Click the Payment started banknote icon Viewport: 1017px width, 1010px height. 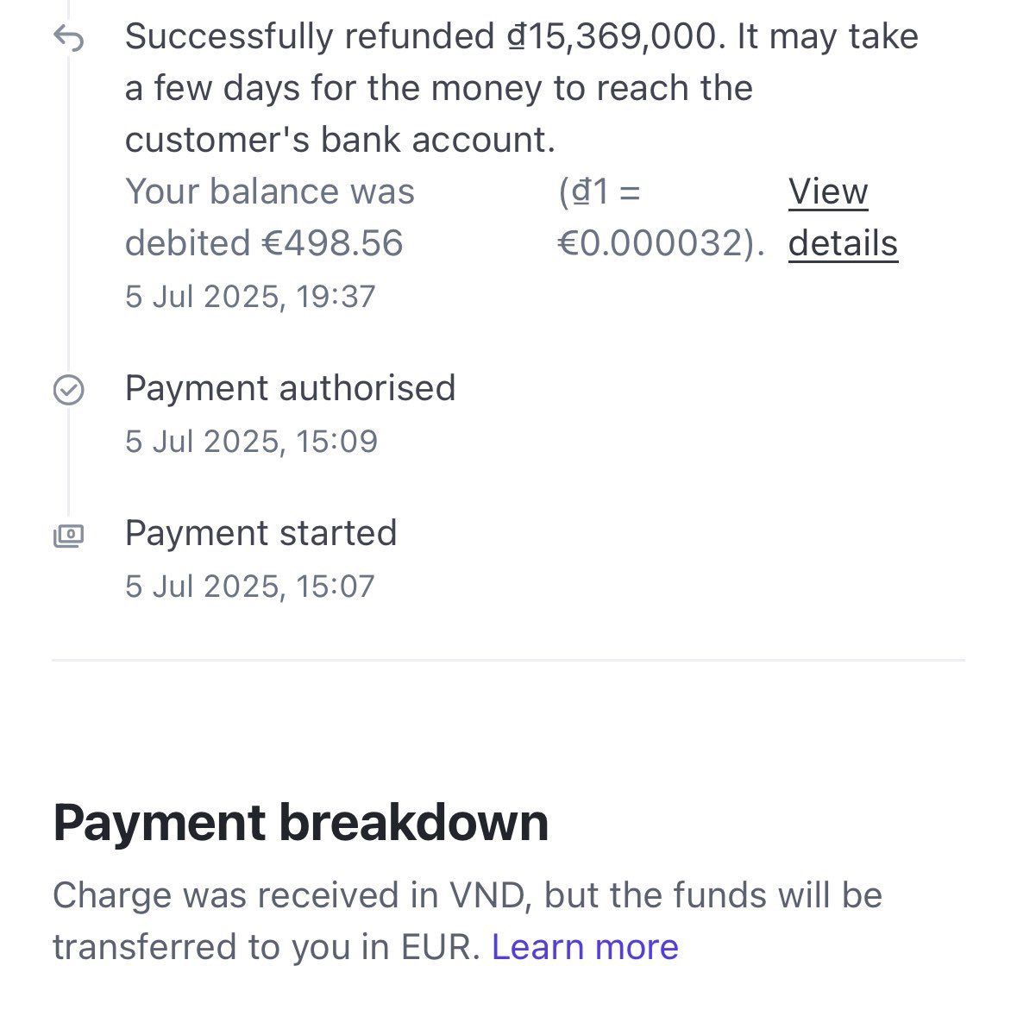tap(68, 536)
